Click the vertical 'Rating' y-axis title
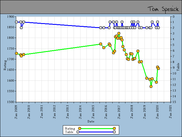This screenshot has height=137, width=182. [5, 65]
